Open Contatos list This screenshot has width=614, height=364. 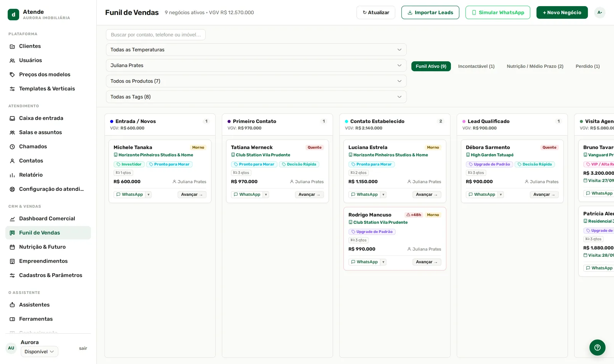(48, 161)
